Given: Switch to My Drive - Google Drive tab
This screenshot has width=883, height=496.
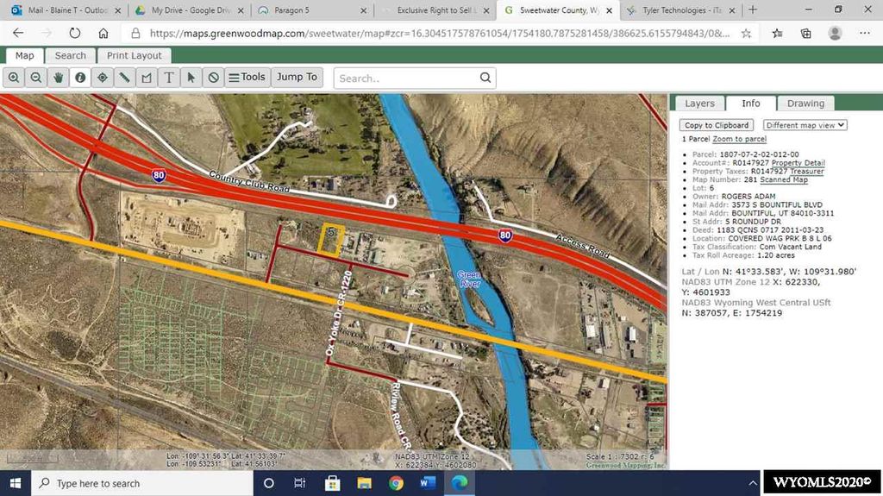Looking at the screenshot, I should click(189, 10).
